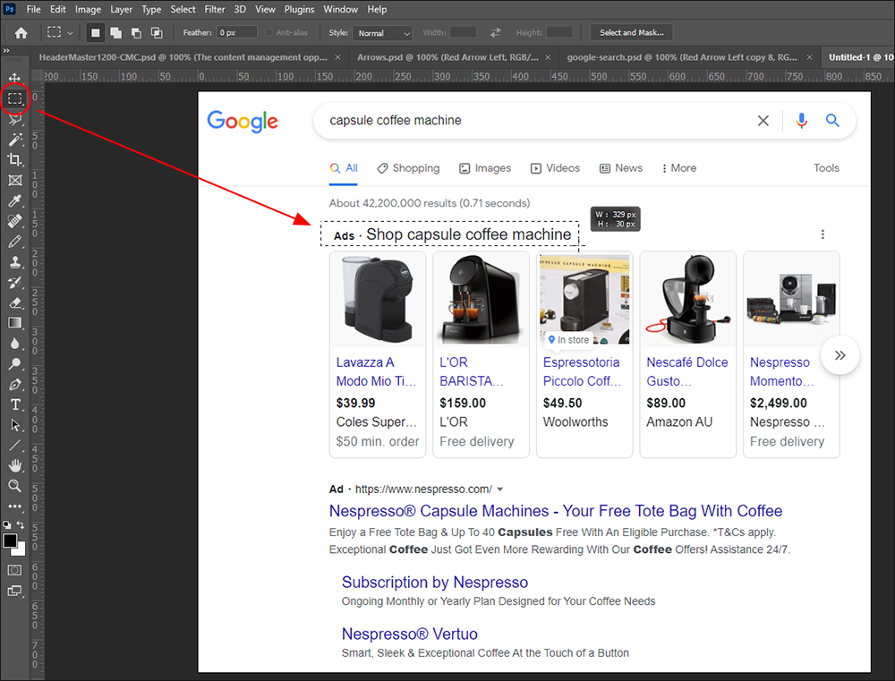This screenshot has width=895, height=681.
Task: Select the Move tool
Action: 15,78
